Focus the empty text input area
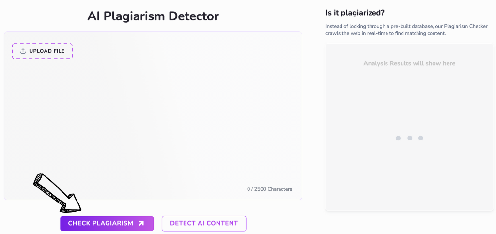Viewport: 496px width, 234px height. point(153,121)
